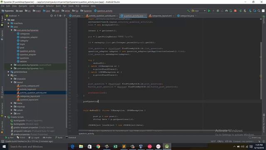Click the Windows search box in taskbar
Viewport: 266px width, 150px height.
pyautogui.click(x=38, y=146)
